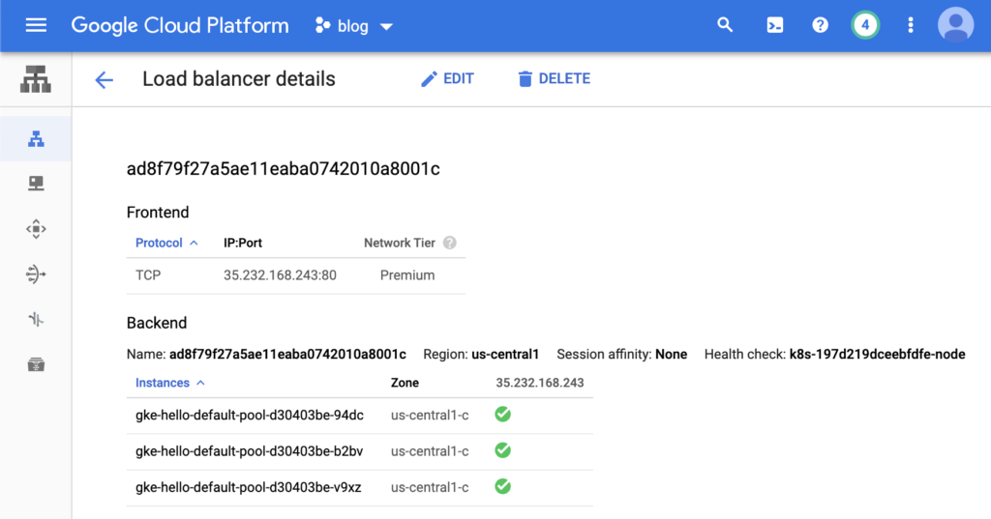Click the Load balancer details page title
991x519 pixels.
(239, 79)
